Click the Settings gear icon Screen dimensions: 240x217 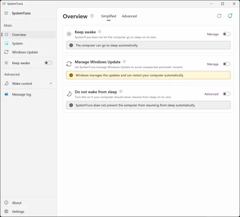tap(6, 211)
